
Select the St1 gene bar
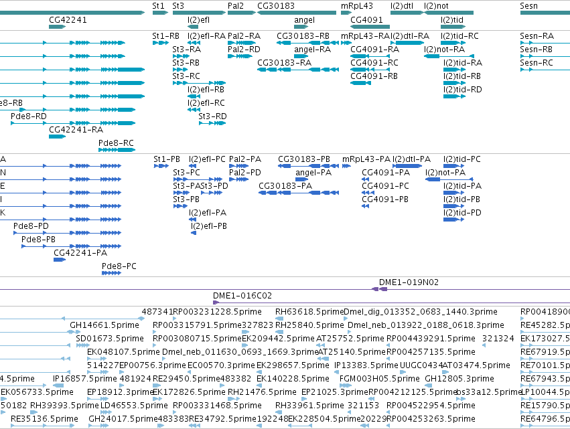tap(160, 13)
